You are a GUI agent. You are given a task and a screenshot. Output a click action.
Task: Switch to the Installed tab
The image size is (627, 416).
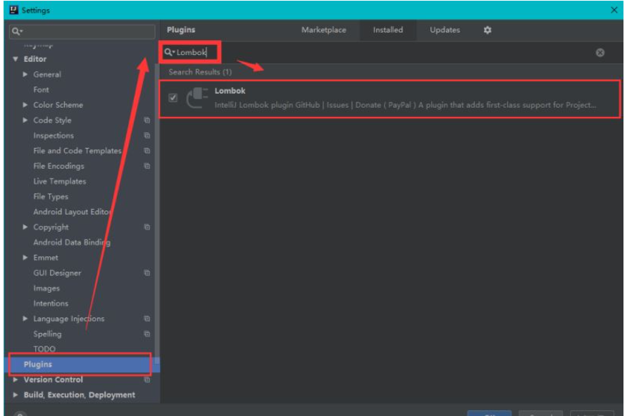coord(388,30)
